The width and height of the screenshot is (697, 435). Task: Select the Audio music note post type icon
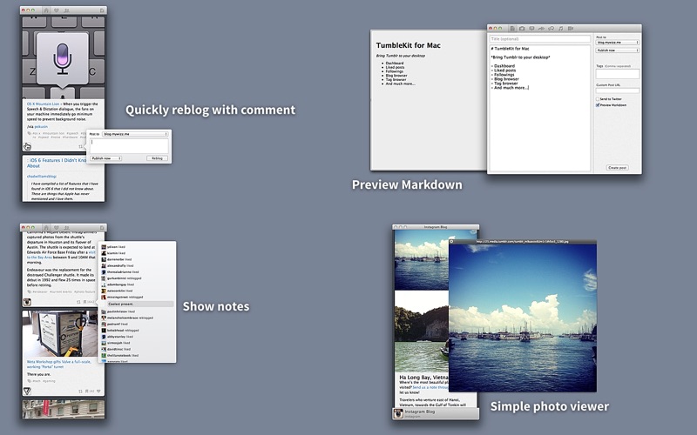[560, 28]
